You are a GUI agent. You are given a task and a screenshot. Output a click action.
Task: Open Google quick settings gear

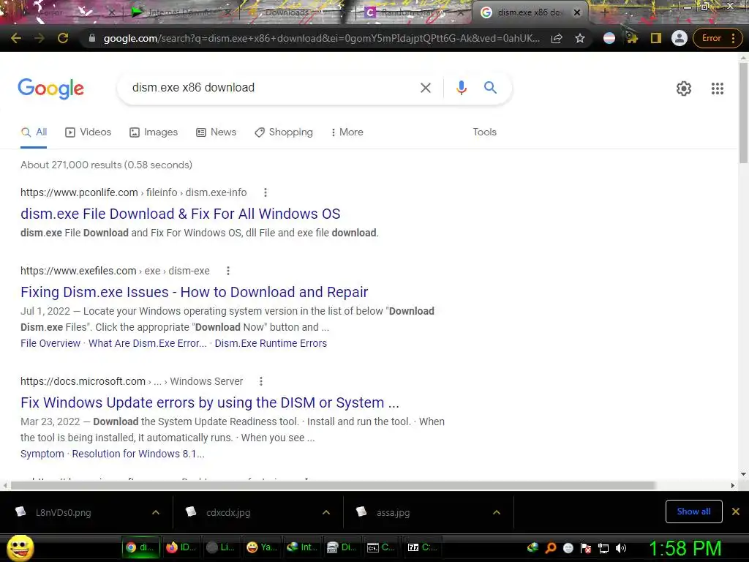coord(684,89)
